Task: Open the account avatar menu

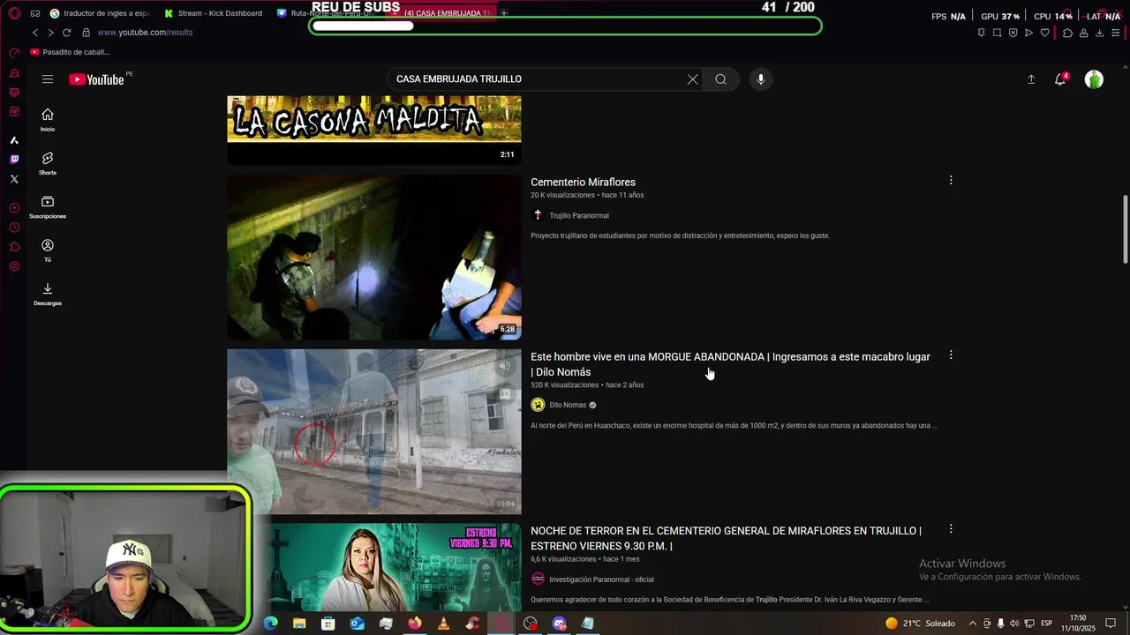Action: click(1094, 79)
